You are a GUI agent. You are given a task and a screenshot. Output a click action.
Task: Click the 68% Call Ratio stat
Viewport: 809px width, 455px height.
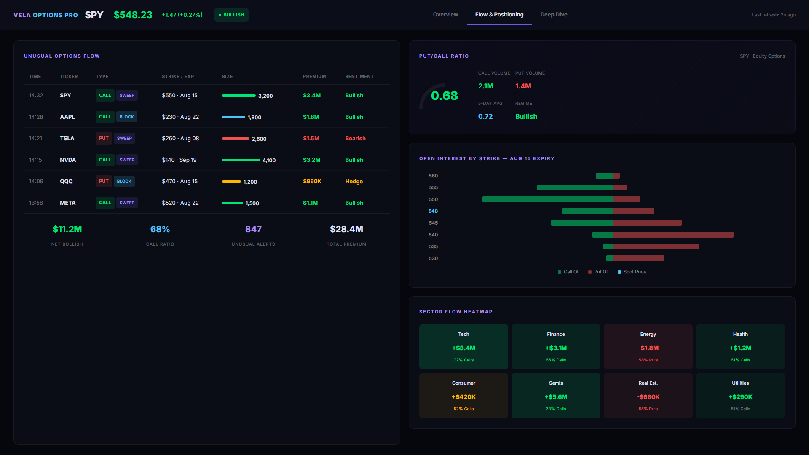click(x=160, y=235)
